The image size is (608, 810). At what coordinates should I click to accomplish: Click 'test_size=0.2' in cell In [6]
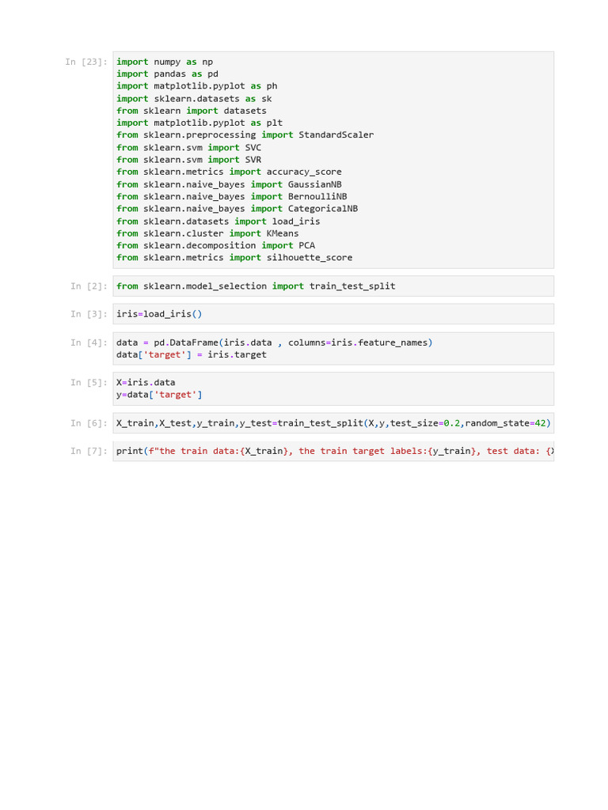pos(425,423)
